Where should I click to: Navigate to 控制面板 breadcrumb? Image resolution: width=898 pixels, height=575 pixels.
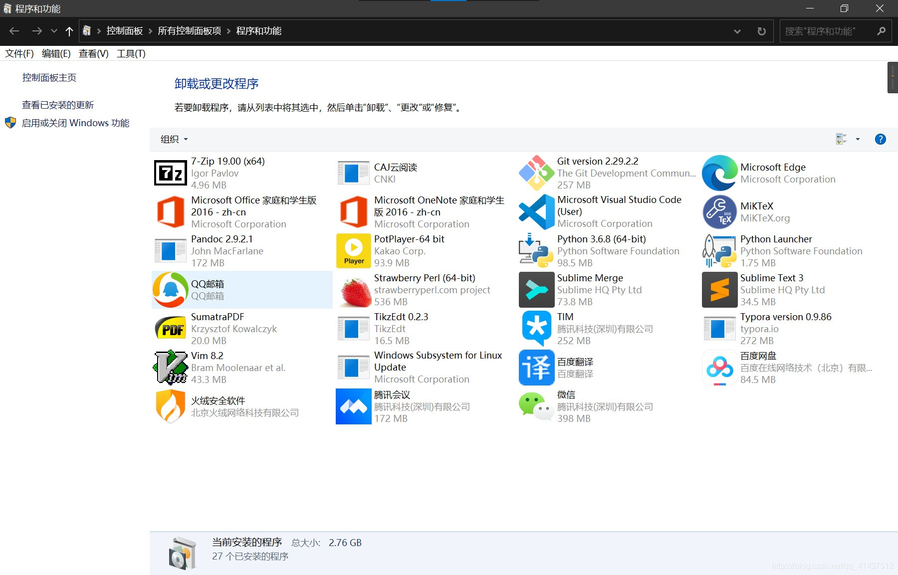pos(125,31)
